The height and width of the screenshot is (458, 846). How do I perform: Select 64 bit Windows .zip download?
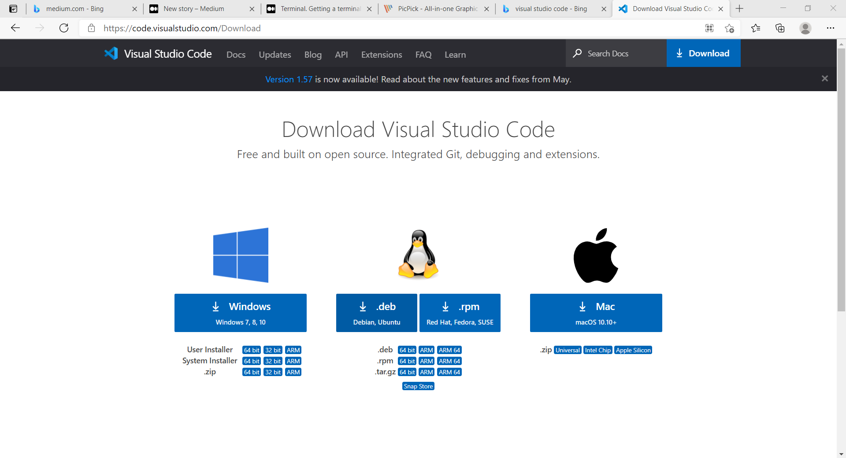point(252,372)
